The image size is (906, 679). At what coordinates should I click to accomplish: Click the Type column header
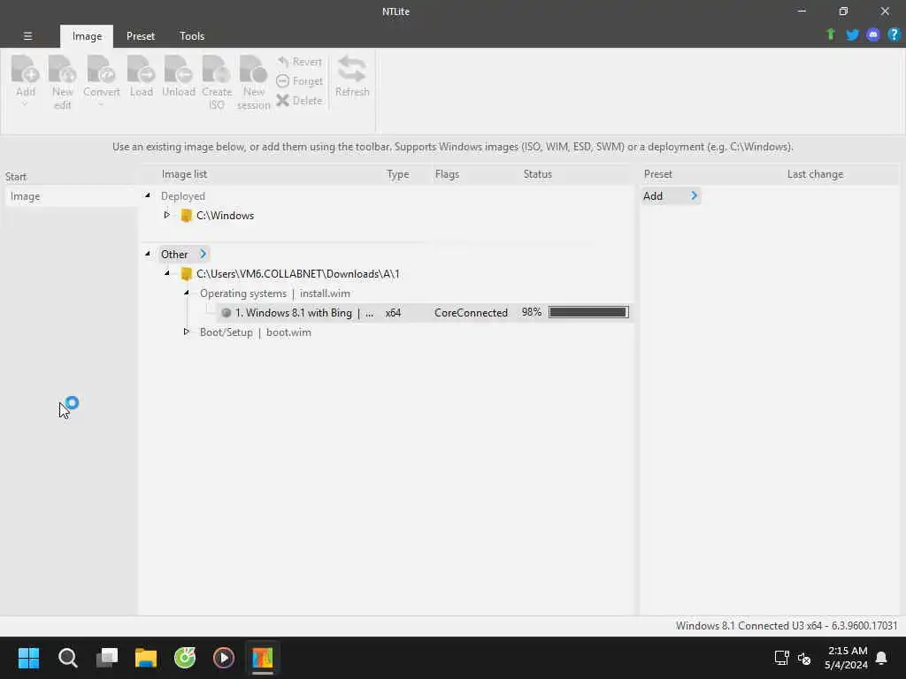(x=397, y=174)
